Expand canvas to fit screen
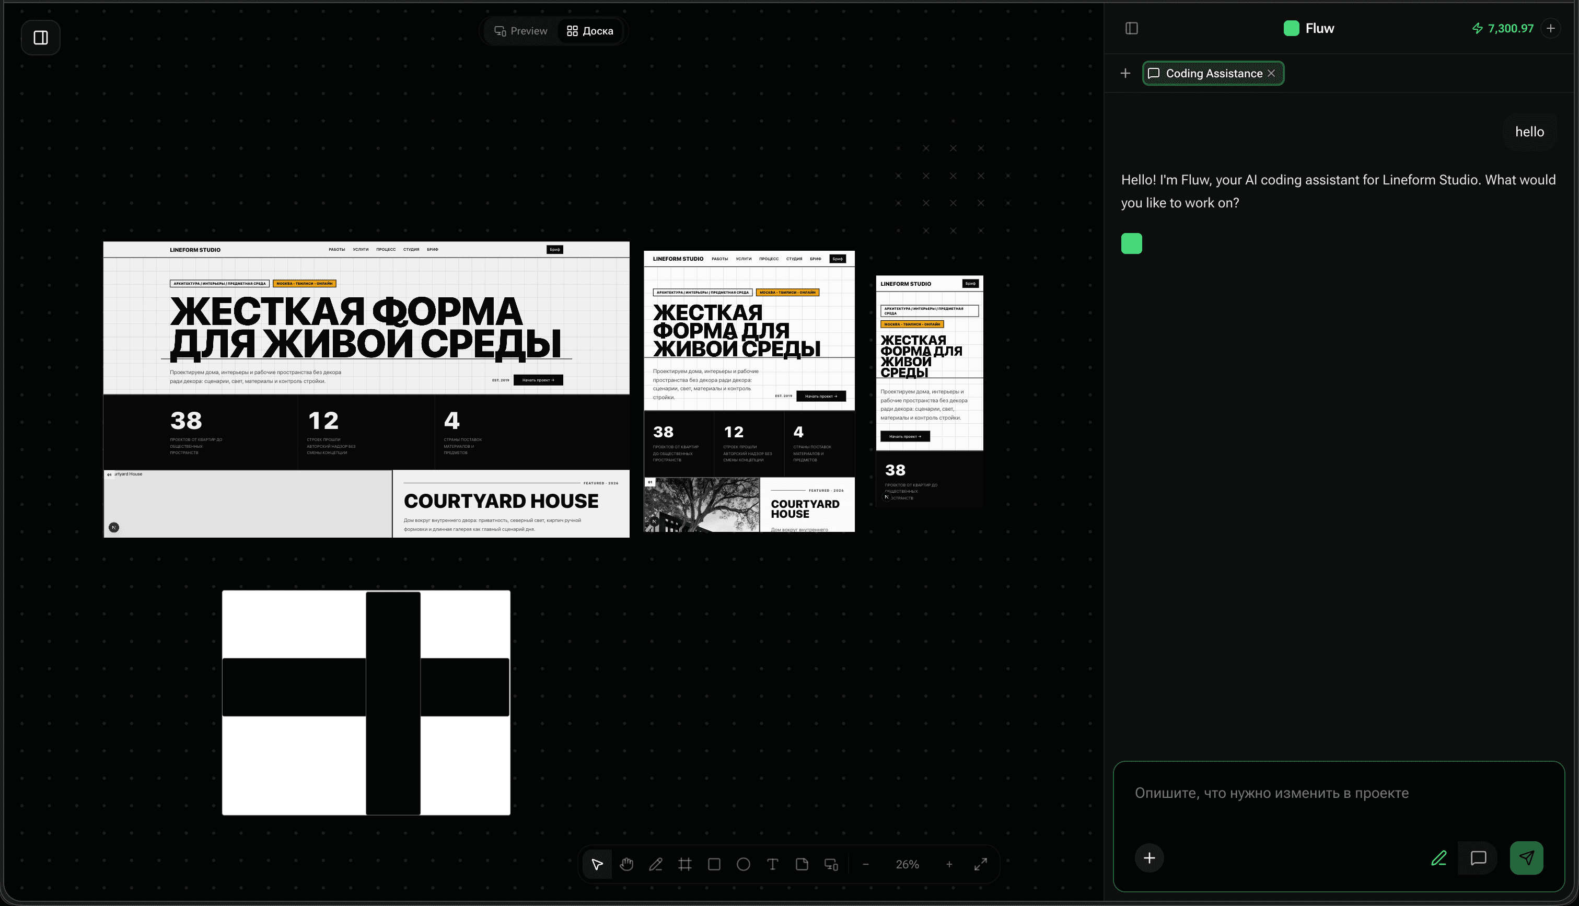 (x=981, y=864)
